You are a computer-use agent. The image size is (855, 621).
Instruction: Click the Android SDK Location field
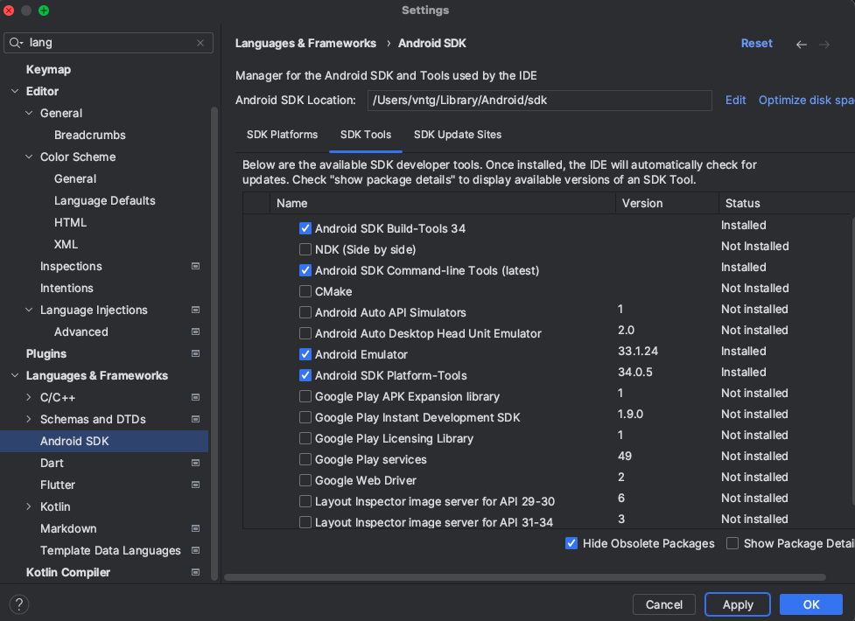pyautogui.click(x=539, y=101)
